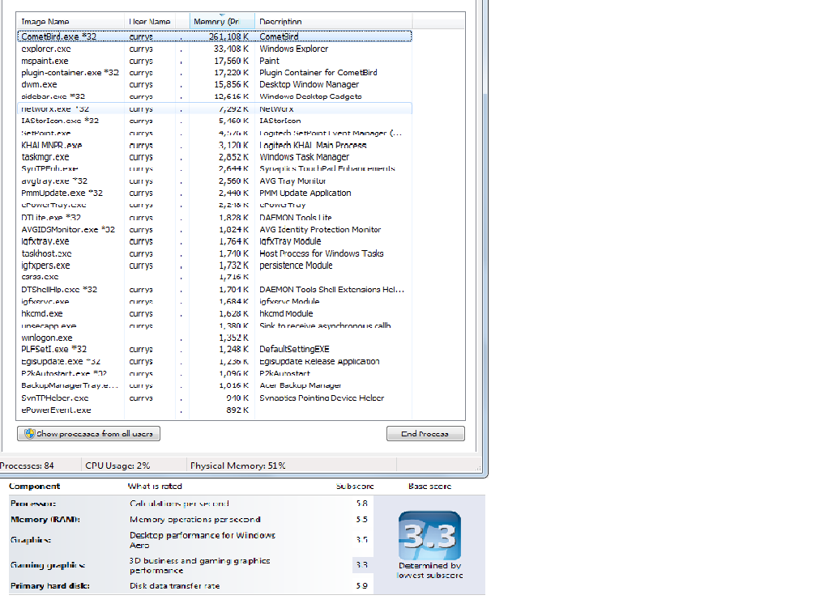824x608 pixels.
Task: Select the EgisUpdate.exe *32 process
Action: [215, 361]
